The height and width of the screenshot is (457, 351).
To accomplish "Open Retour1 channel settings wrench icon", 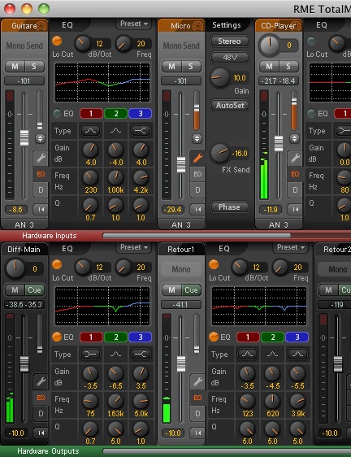I will tap(197, 381).
